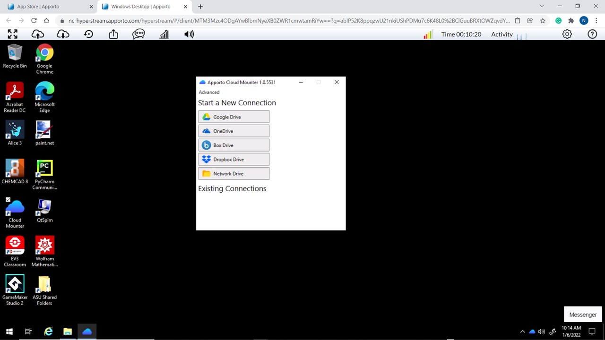Click the Grammarly extension icon

(558, 21)
